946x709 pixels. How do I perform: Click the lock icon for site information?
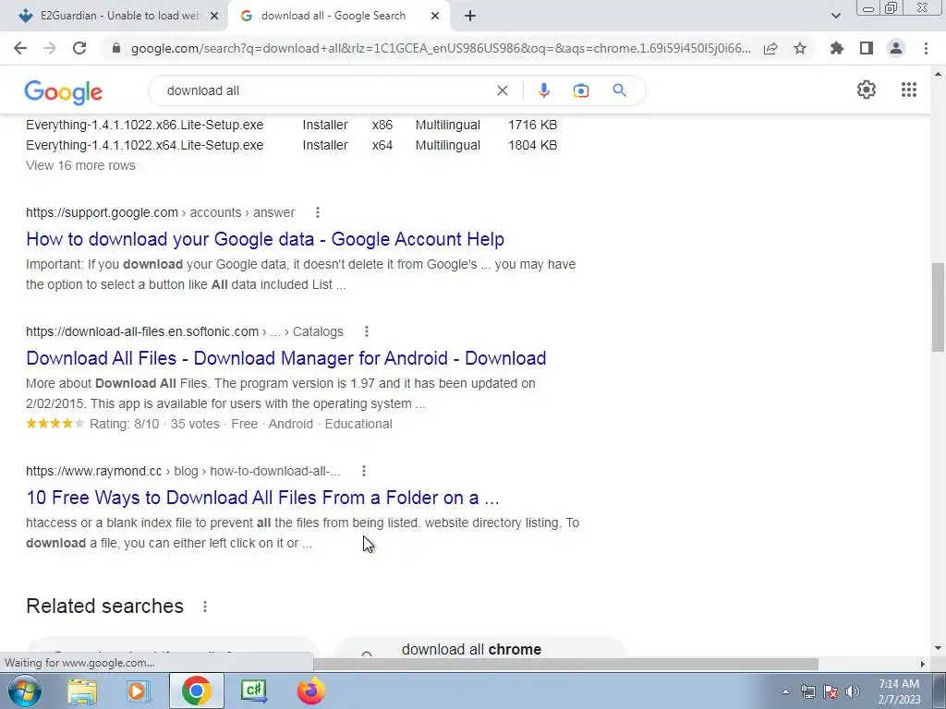116,48
